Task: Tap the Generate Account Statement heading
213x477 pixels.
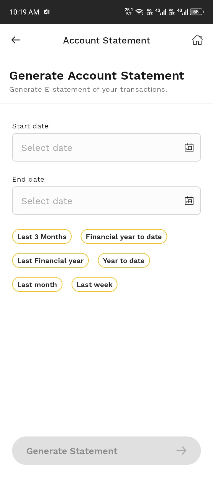Action: tap(97, 76)
